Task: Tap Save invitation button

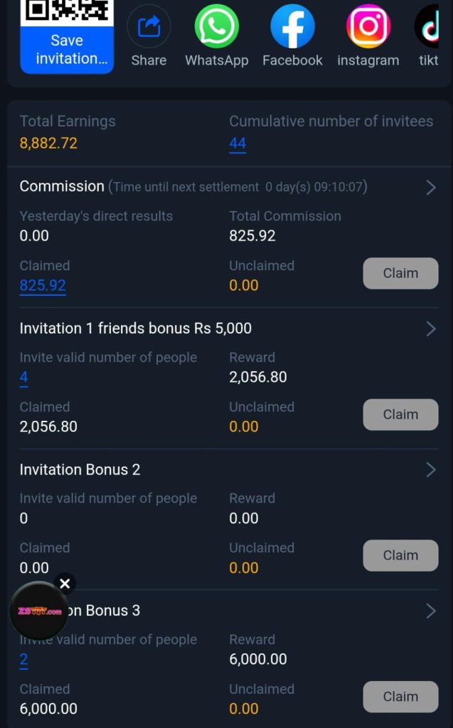Action: [x=66, y=49]
